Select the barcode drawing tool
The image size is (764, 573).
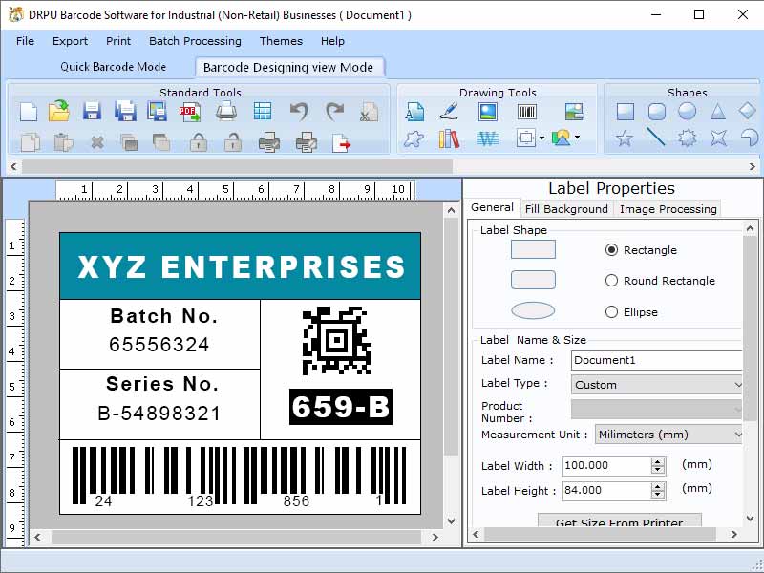tap(527, 112)
